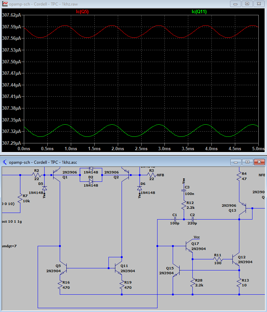
Task: Click the NFB net label near R3
Action: 161,175
